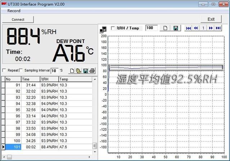The width and height of the screenshot is (230, 161).
Task: Click the new file icon above the data table
Action: [x=72, y=71]
